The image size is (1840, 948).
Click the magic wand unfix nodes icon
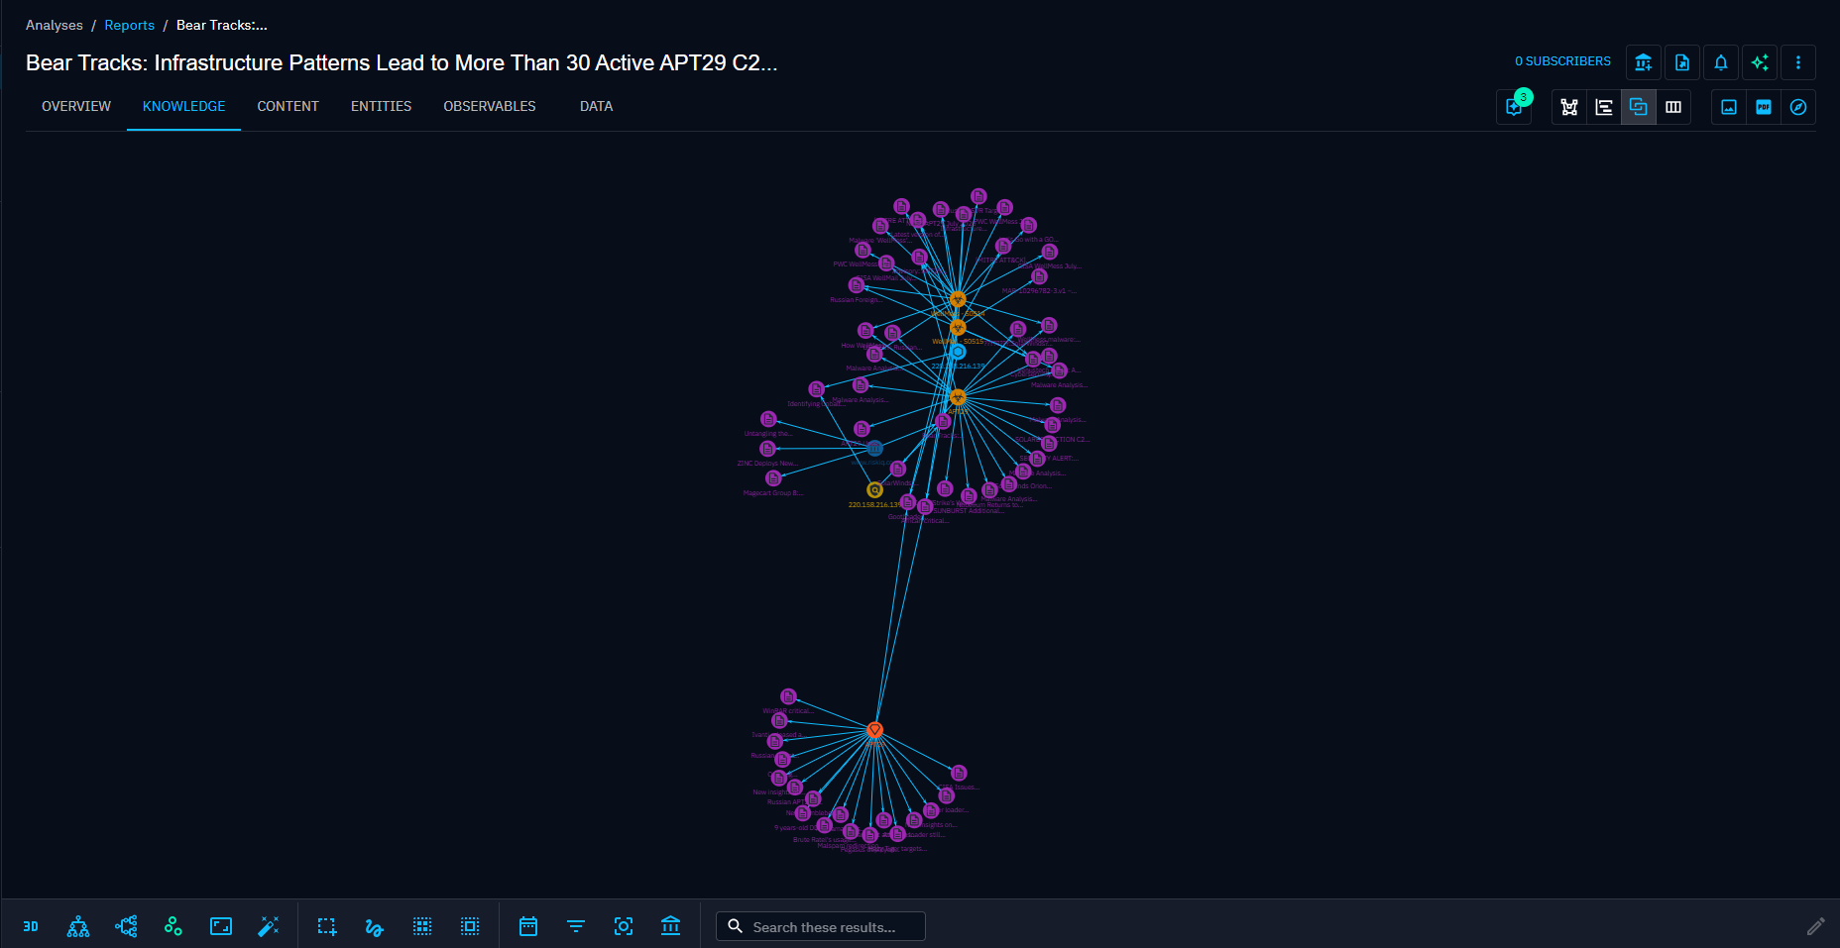coord(269,926)
